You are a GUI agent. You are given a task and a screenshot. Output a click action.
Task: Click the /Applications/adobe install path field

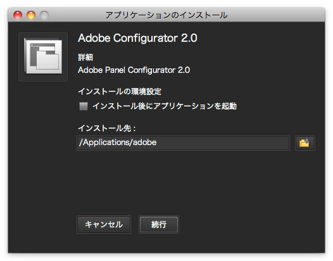click(x=183, y=143)
